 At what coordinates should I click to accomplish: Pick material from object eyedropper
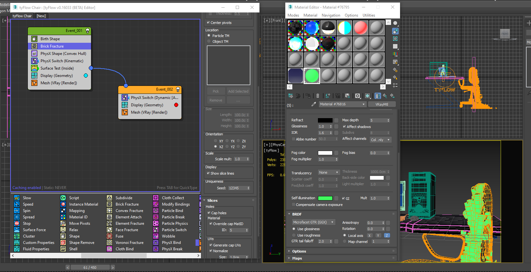pos(313,104)
